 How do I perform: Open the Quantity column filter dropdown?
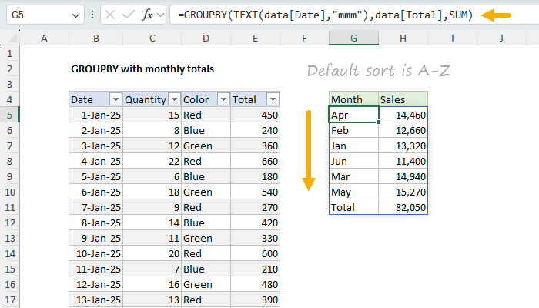[x=174, y=99]
